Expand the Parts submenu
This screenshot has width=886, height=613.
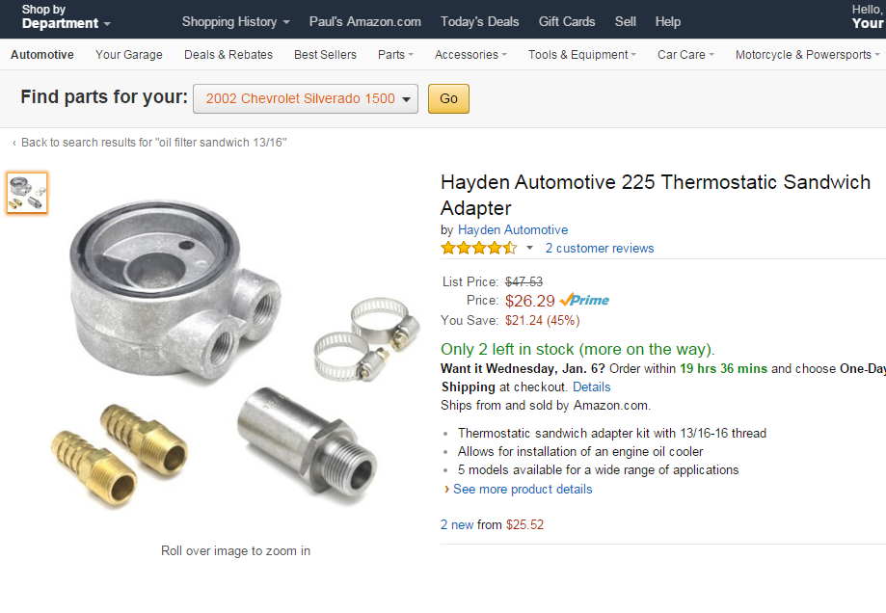[x=395, y=55]
